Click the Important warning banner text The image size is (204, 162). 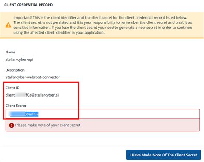[103, 25]
